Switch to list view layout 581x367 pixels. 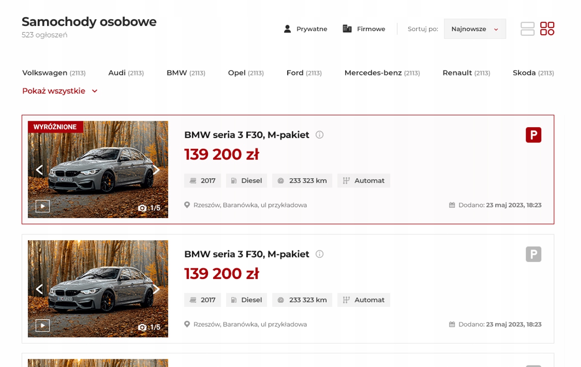528,29
